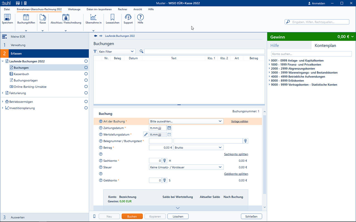Expand 4000 - 4999 Betriebliche Aufwendungen
Viewport: 356px width, 222px height.
pyautogui.click(x=270, y=77)
